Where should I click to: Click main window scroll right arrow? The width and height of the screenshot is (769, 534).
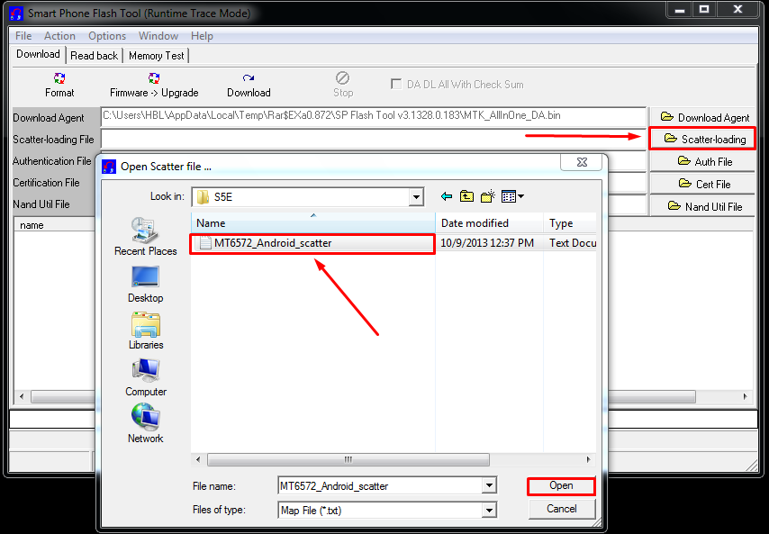coord(745,396)
